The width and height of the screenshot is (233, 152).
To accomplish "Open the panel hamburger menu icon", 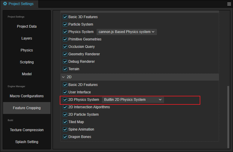I will [x=229, y=4].
